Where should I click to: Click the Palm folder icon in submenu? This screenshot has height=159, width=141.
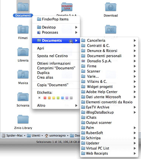[x=83, y=128]
